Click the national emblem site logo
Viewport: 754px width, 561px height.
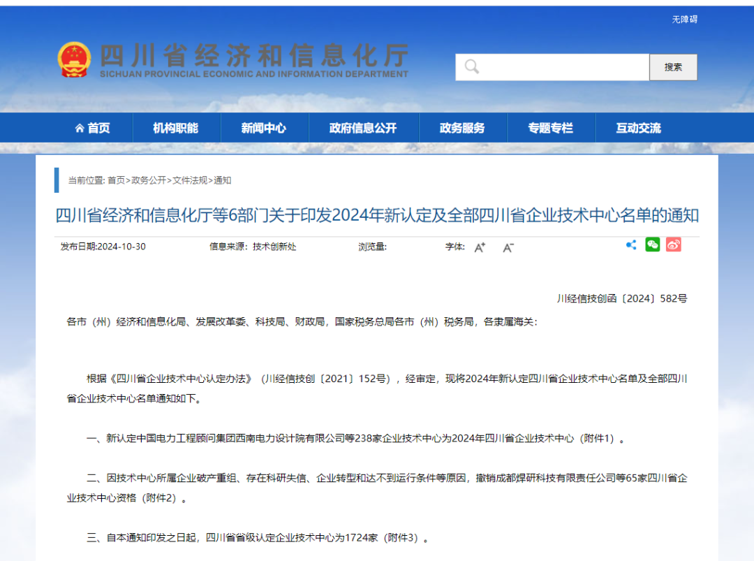point(73,59)
